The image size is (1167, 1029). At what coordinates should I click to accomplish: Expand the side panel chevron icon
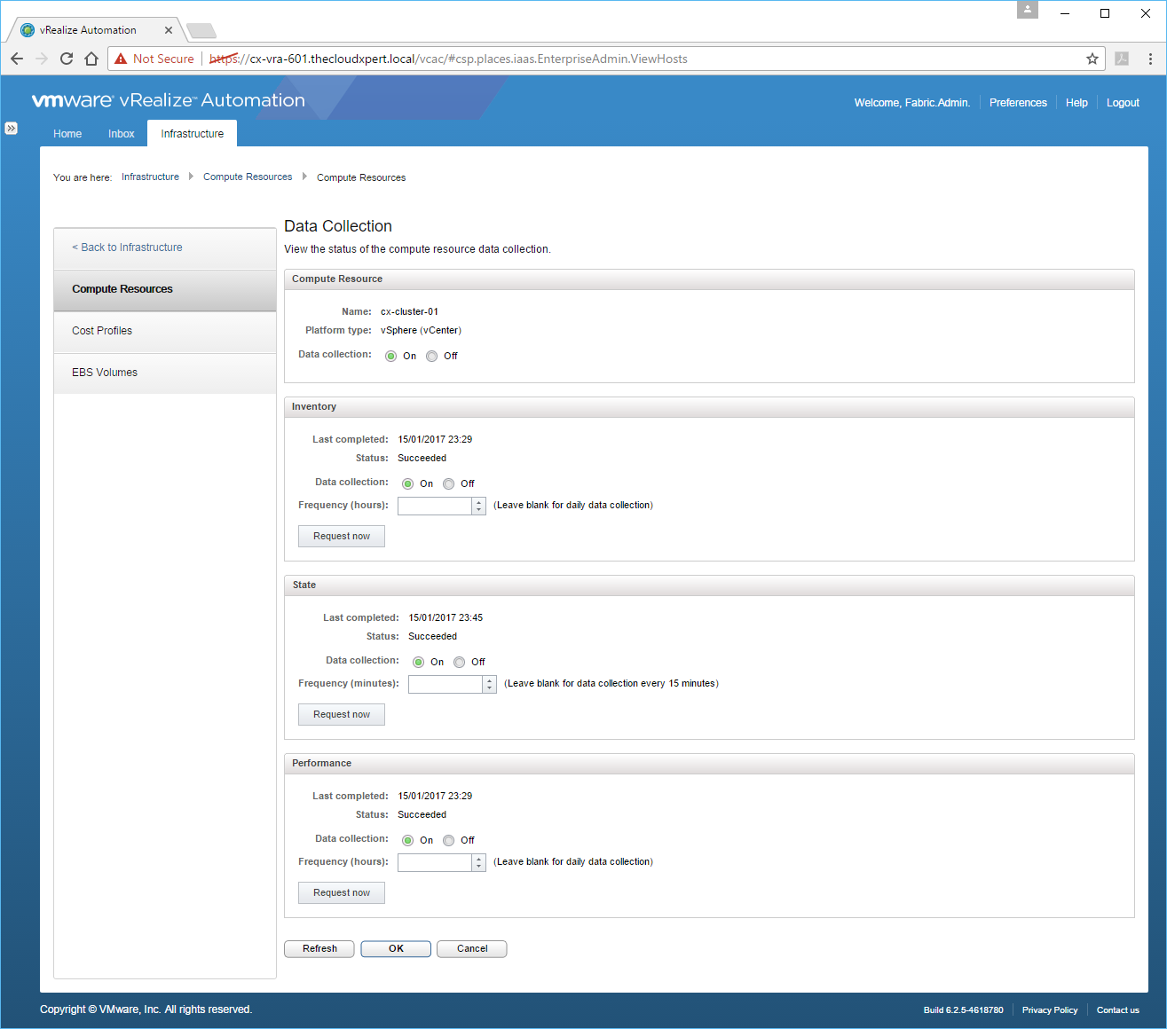[11, 128]
